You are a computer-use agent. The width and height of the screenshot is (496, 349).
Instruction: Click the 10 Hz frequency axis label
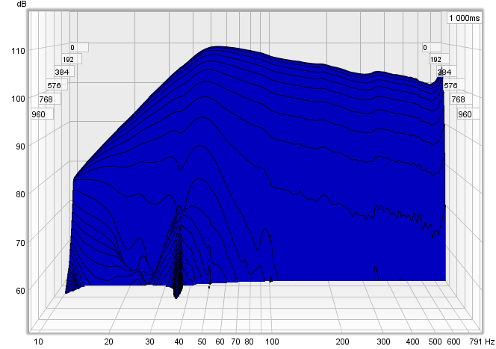coord(39,342)
